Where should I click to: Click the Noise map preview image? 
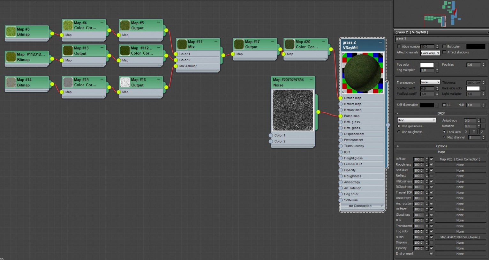coord(293,110)
